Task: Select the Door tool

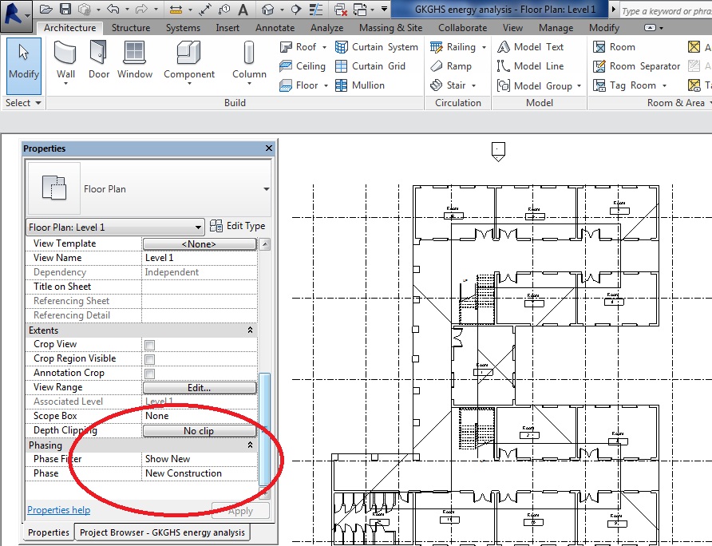Action: (98, 60)
